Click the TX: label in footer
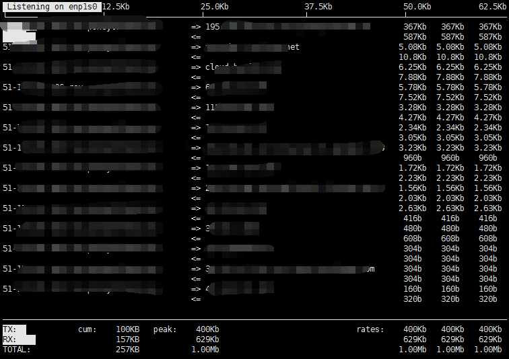Screen dimensions: 509x359 [10, 329]
